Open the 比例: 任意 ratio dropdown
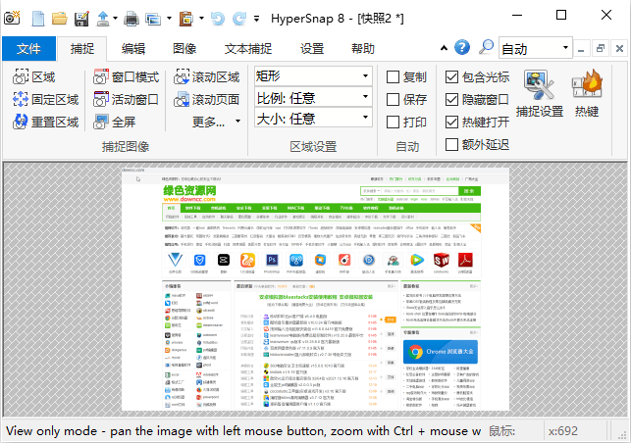Screen dimensions: 631x443 [313, 97]
